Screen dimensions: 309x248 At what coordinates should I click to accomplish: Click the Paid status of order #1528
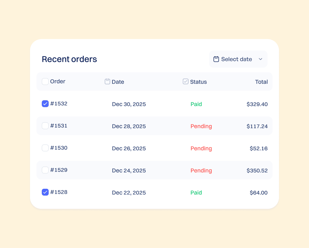click(x=196, y=192)
